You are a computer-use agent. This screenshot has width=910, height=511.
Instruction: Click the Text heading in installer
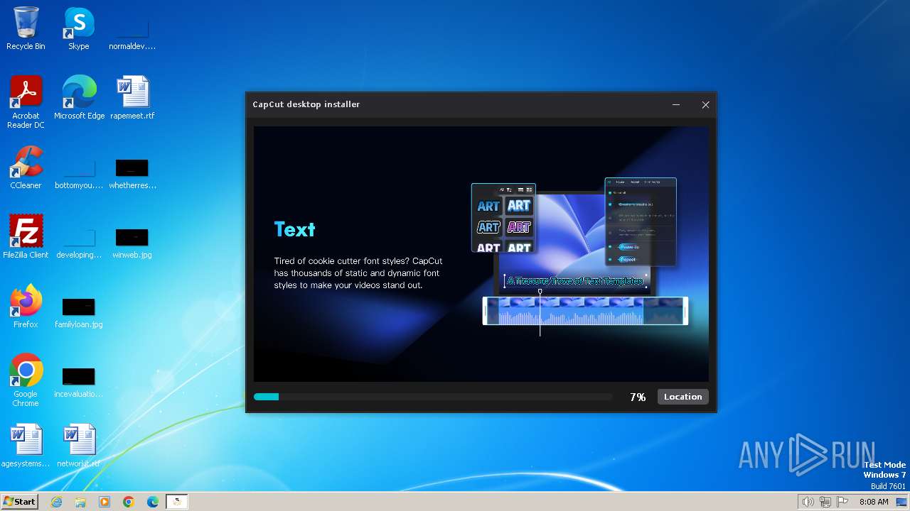coord(294,229)
